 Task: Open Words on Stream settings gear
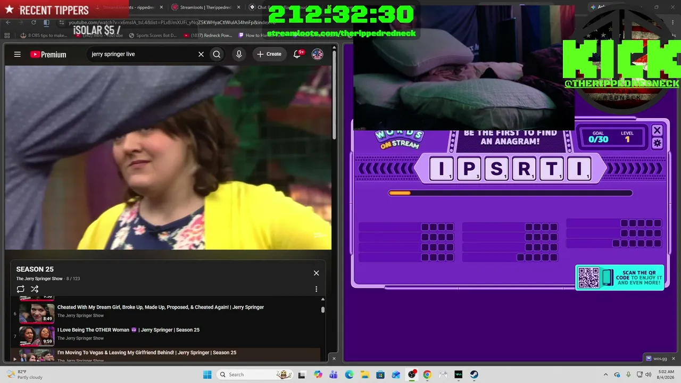point(657,143)
